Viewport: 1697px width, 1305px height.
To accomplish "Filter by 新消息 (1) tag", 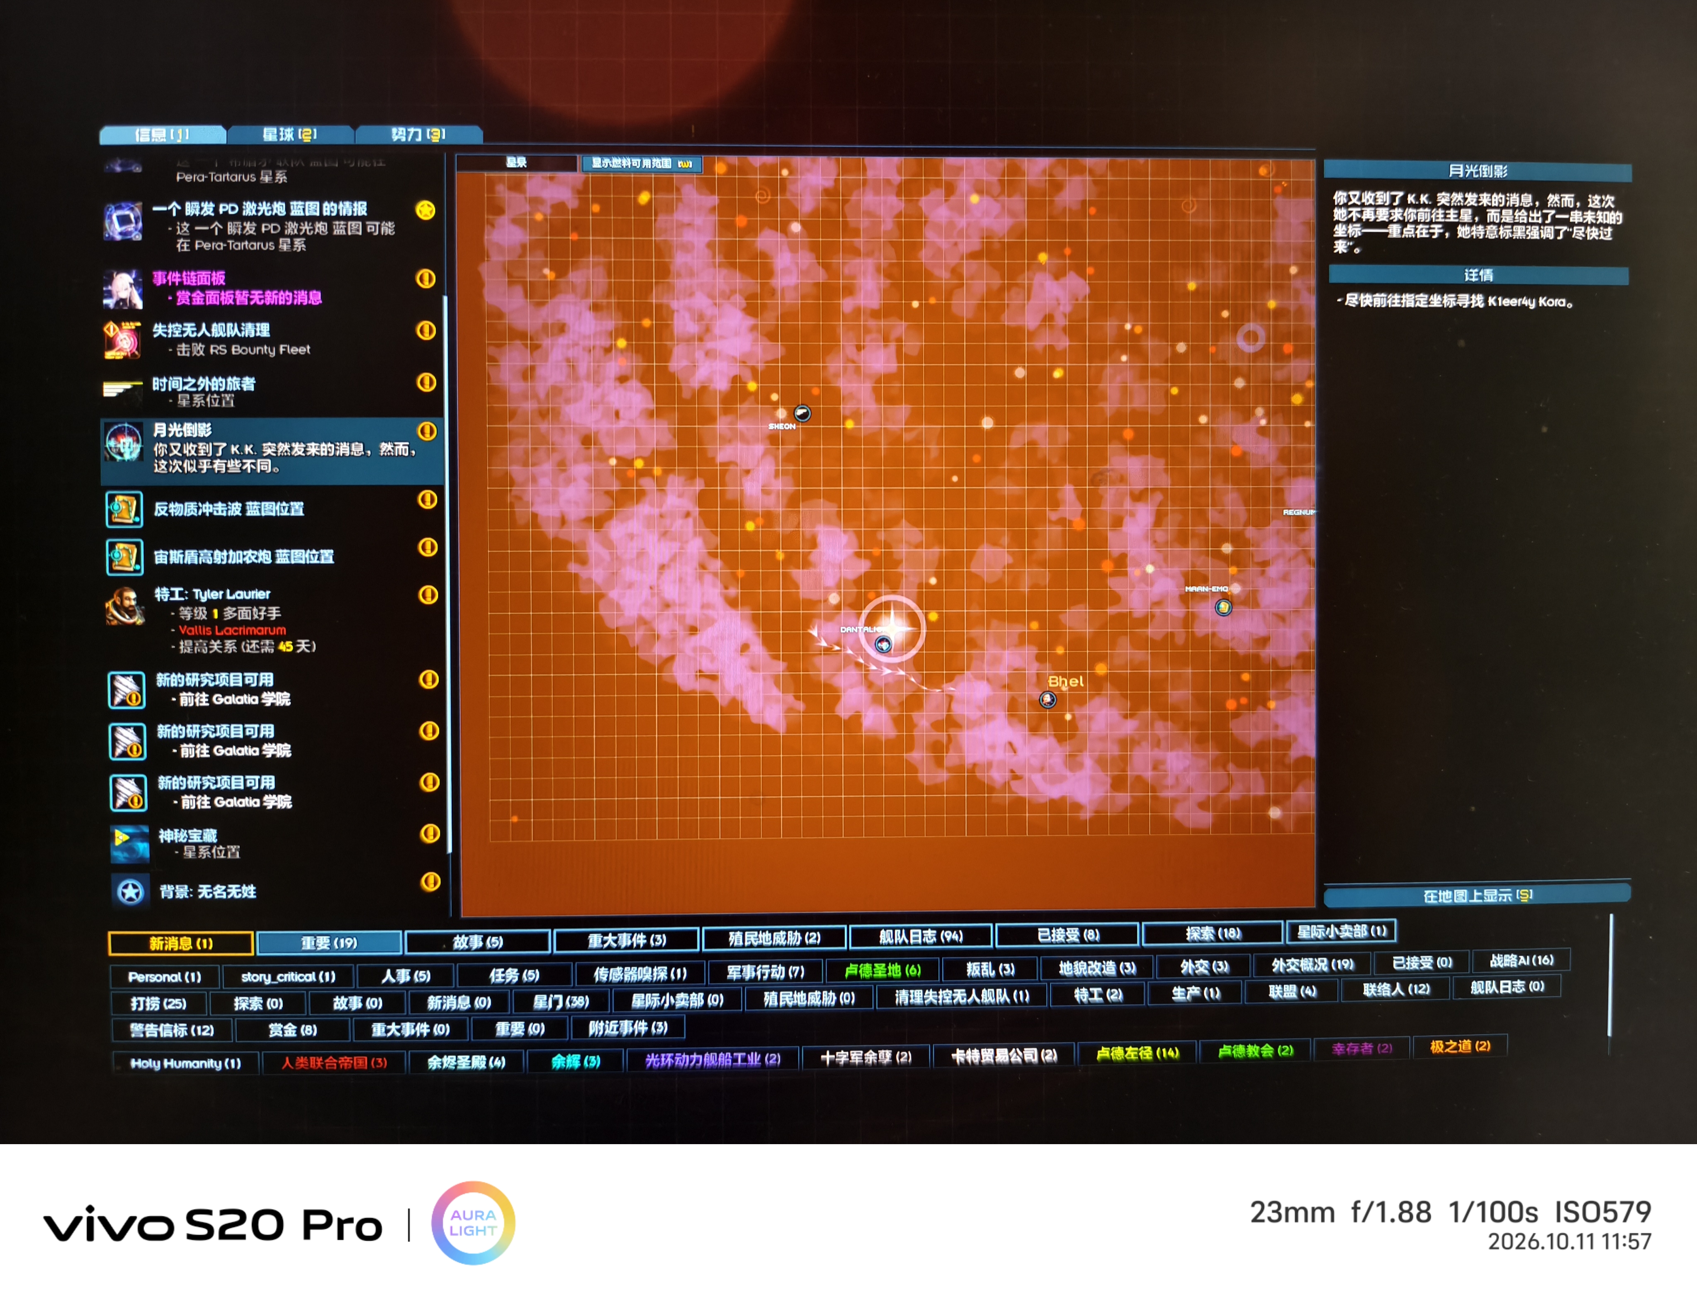I will pyautogui.click(x=181, y=943).
